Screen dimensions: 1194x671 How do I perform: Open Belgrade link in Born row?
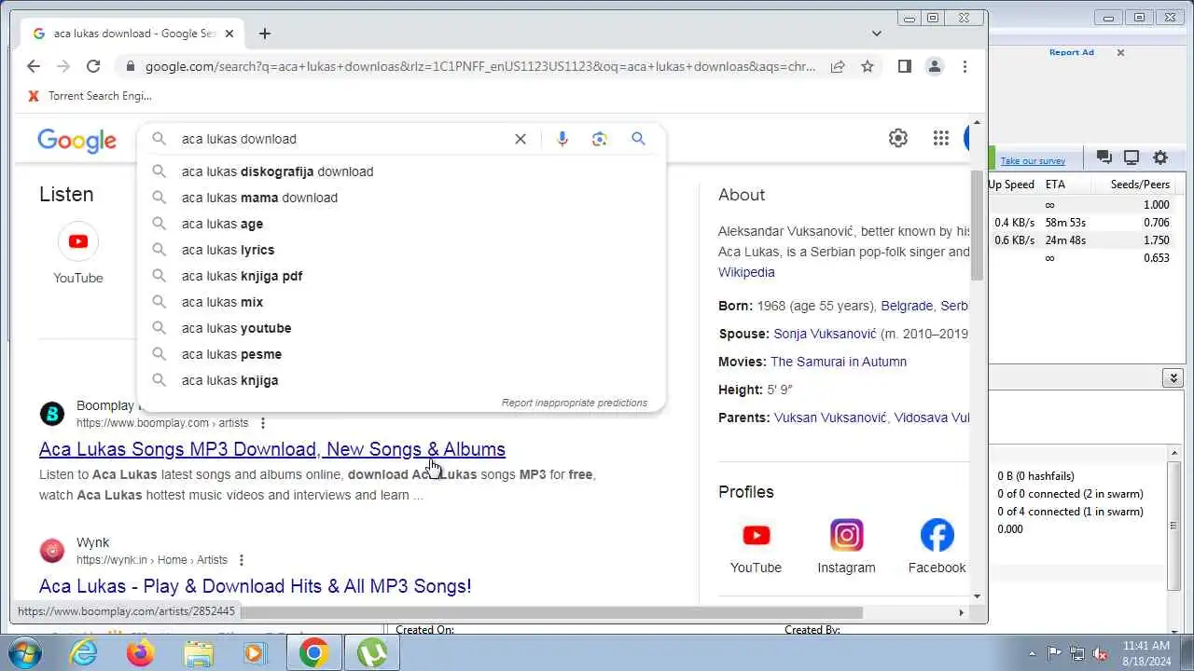pos(906,306)
